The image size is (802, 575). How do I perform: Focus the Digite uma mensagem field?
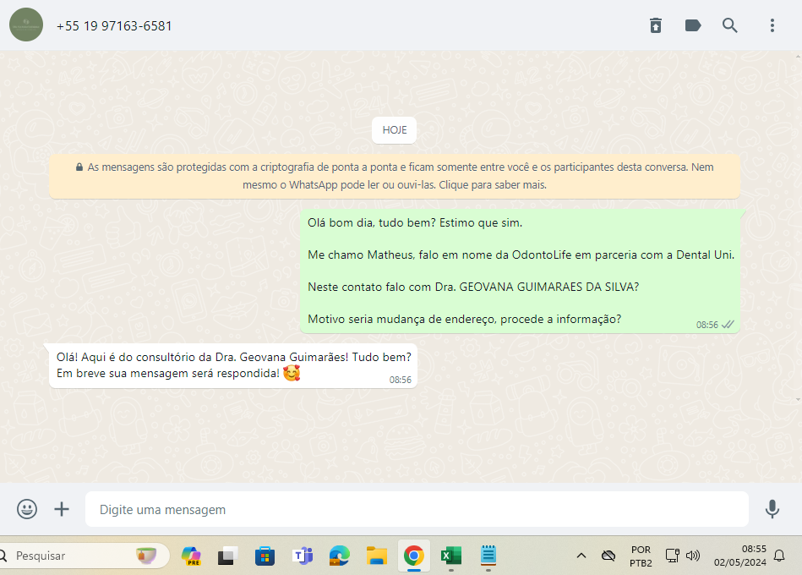(x=417, y=509)
